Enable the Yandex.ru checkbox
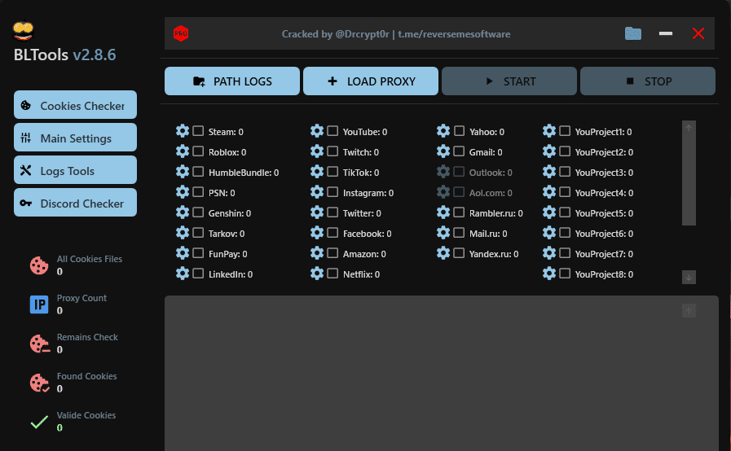The image size is (731, 451). (459, 253)
